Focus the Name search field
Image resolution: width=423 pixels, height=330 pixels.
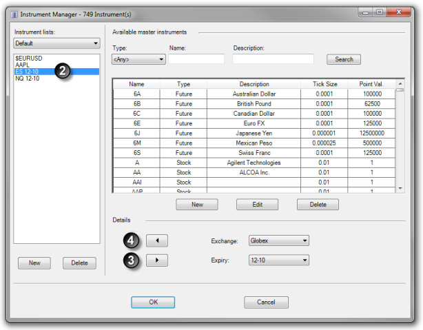196,59
